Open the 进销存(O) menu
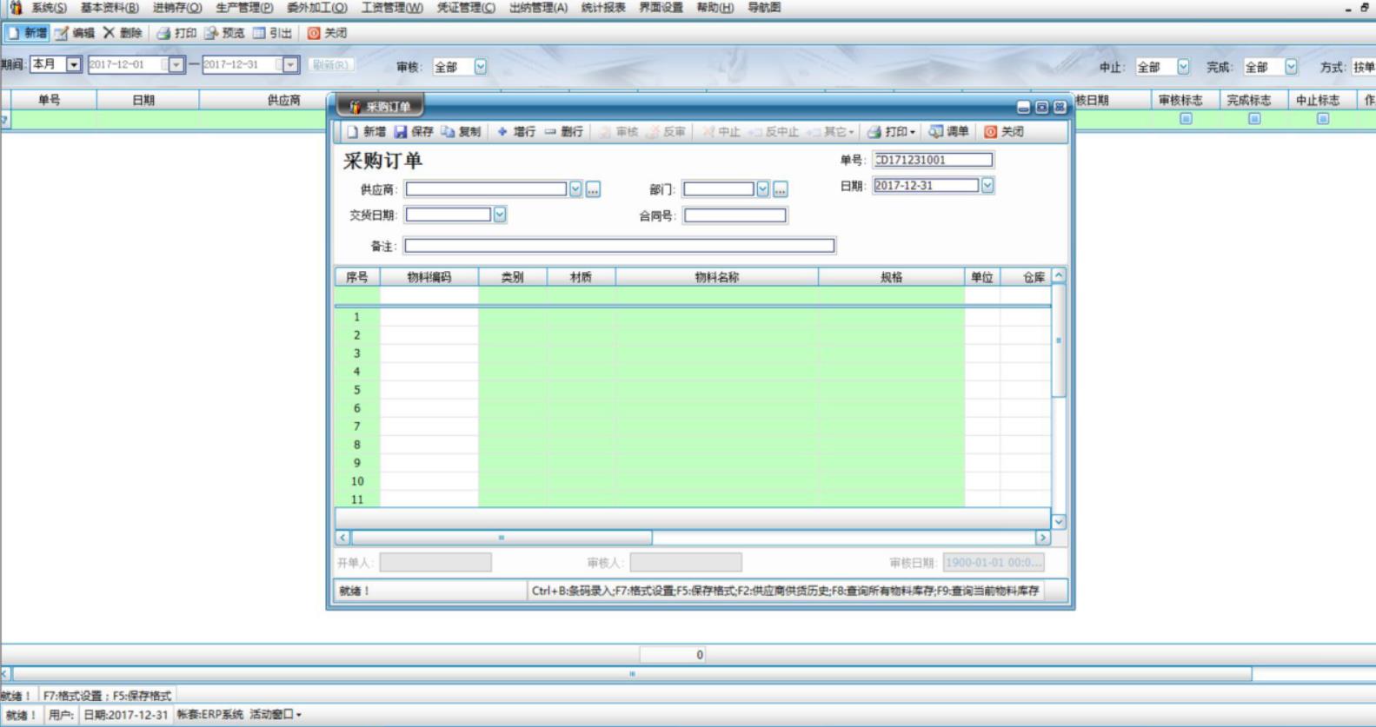 pos(177,8)
